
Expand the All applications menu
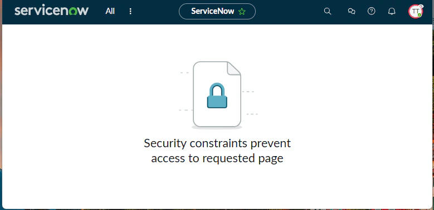[110, 11]
